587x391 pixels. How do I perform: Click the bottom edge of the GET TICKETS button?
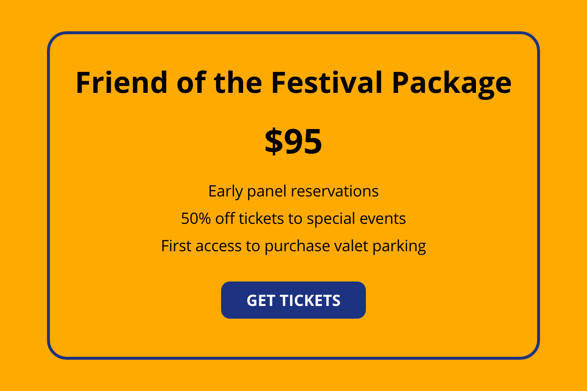pos(293,318)
